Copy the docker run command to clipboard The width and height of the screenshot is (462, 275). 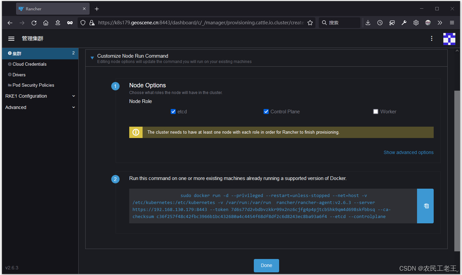tap(425, 206)
